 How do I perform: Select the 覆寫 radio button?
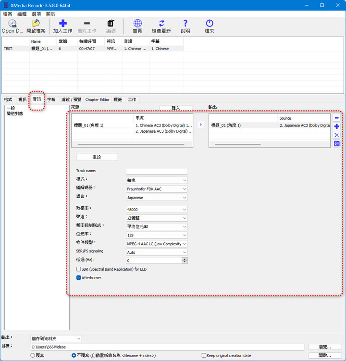33,355
